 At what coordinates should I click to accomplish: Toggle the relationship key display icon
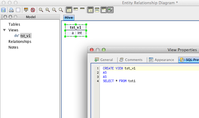pos(110,10)
